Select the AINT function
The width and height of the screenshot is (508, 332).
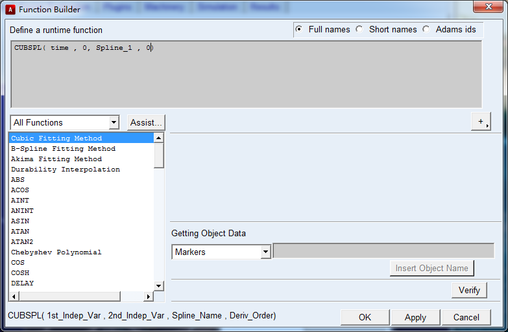[81, 201]
